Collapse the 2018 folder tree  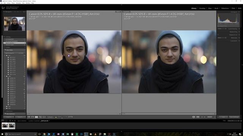5,76
